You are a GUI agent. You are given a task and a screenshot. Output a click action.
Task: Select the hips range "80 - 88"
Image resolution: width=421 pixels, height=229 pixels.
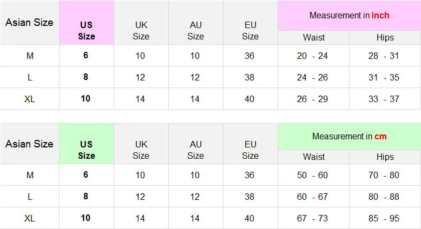point(384,197)
